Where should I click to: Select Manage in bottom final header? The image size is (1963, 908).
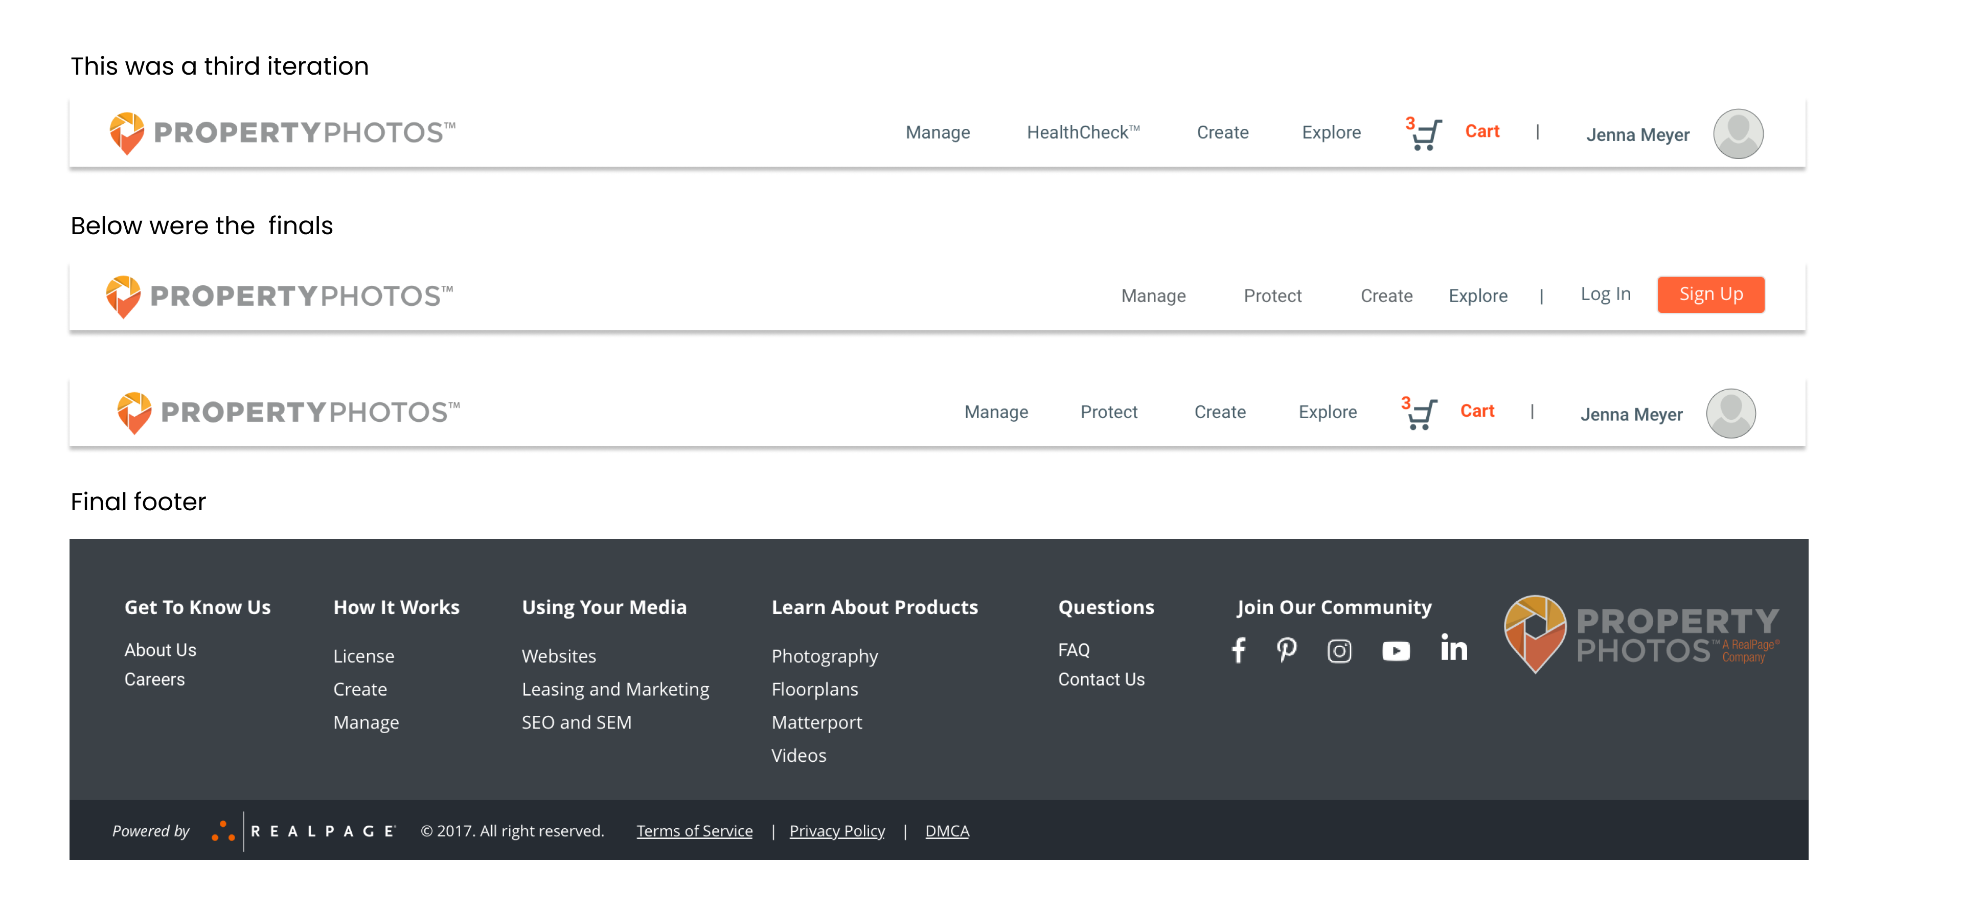(996, 412)
